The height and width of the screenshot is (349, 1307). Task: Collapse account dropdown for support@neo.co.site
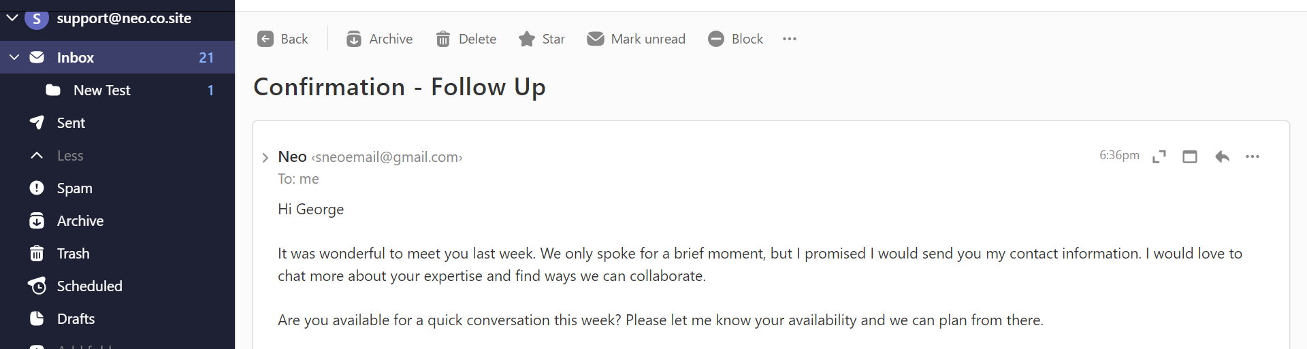click(12, 18)
